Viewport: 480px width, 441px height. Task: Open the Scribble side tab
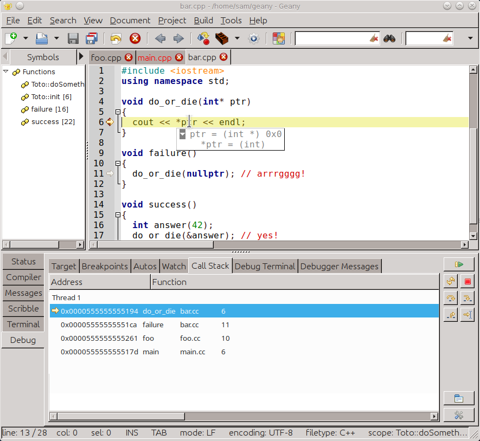[23, 309]
